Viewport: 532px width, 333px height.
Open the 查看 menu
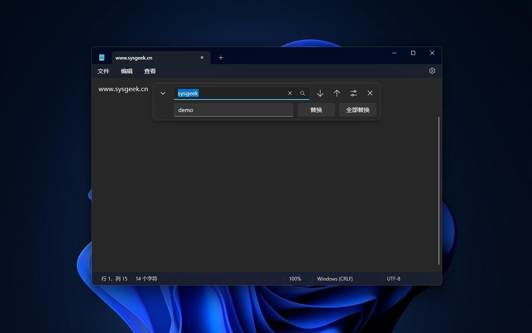[x=150, y=71]
